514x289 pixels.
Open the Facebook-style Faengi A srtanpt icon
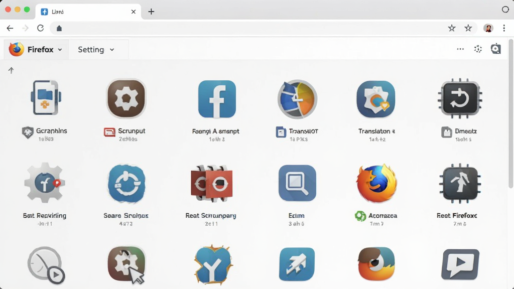(217, 99)
